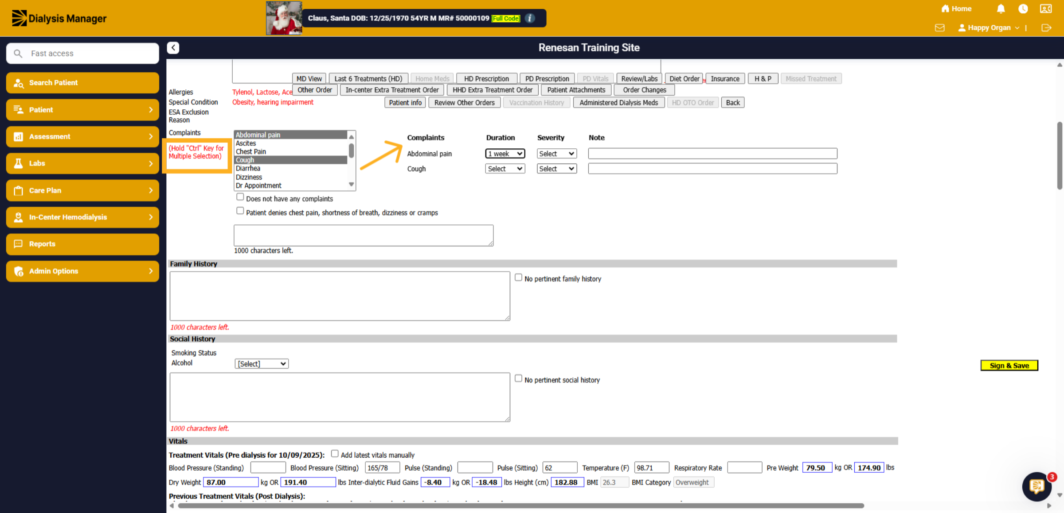This screenshot has height=513, width=1064.
Task: Open Cough Duration Select dropdown
Action: (x=505, y=169)
